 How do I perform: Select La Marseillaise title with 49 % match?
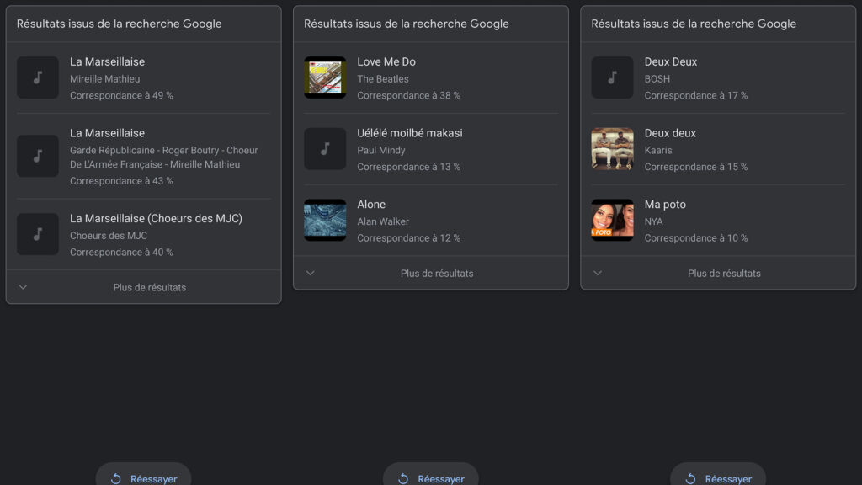(107, 61)
